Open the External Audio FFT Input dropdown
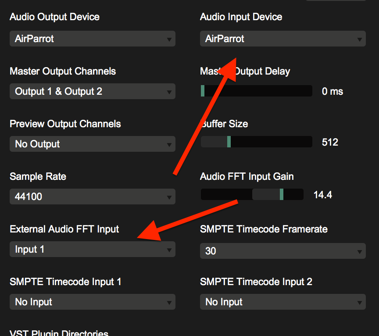This screenshot has width=379, height=336. [92, 249]
